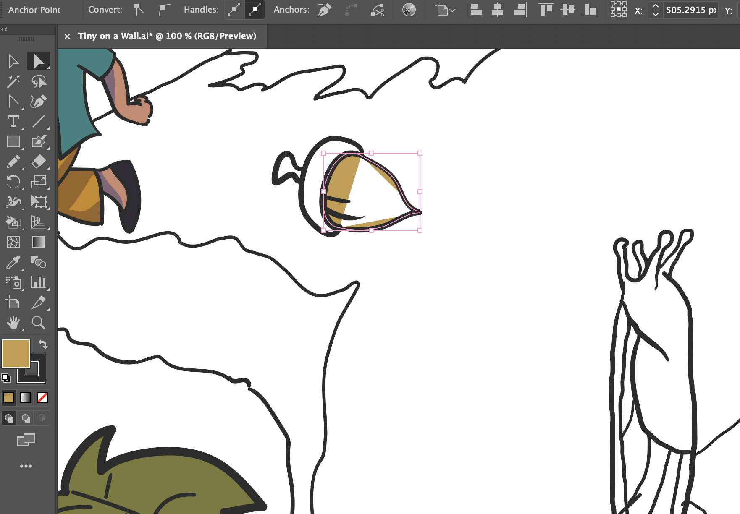Swap fill and stroke colors
This screenshot has width=740, height=514.
[x=44, y=344]
